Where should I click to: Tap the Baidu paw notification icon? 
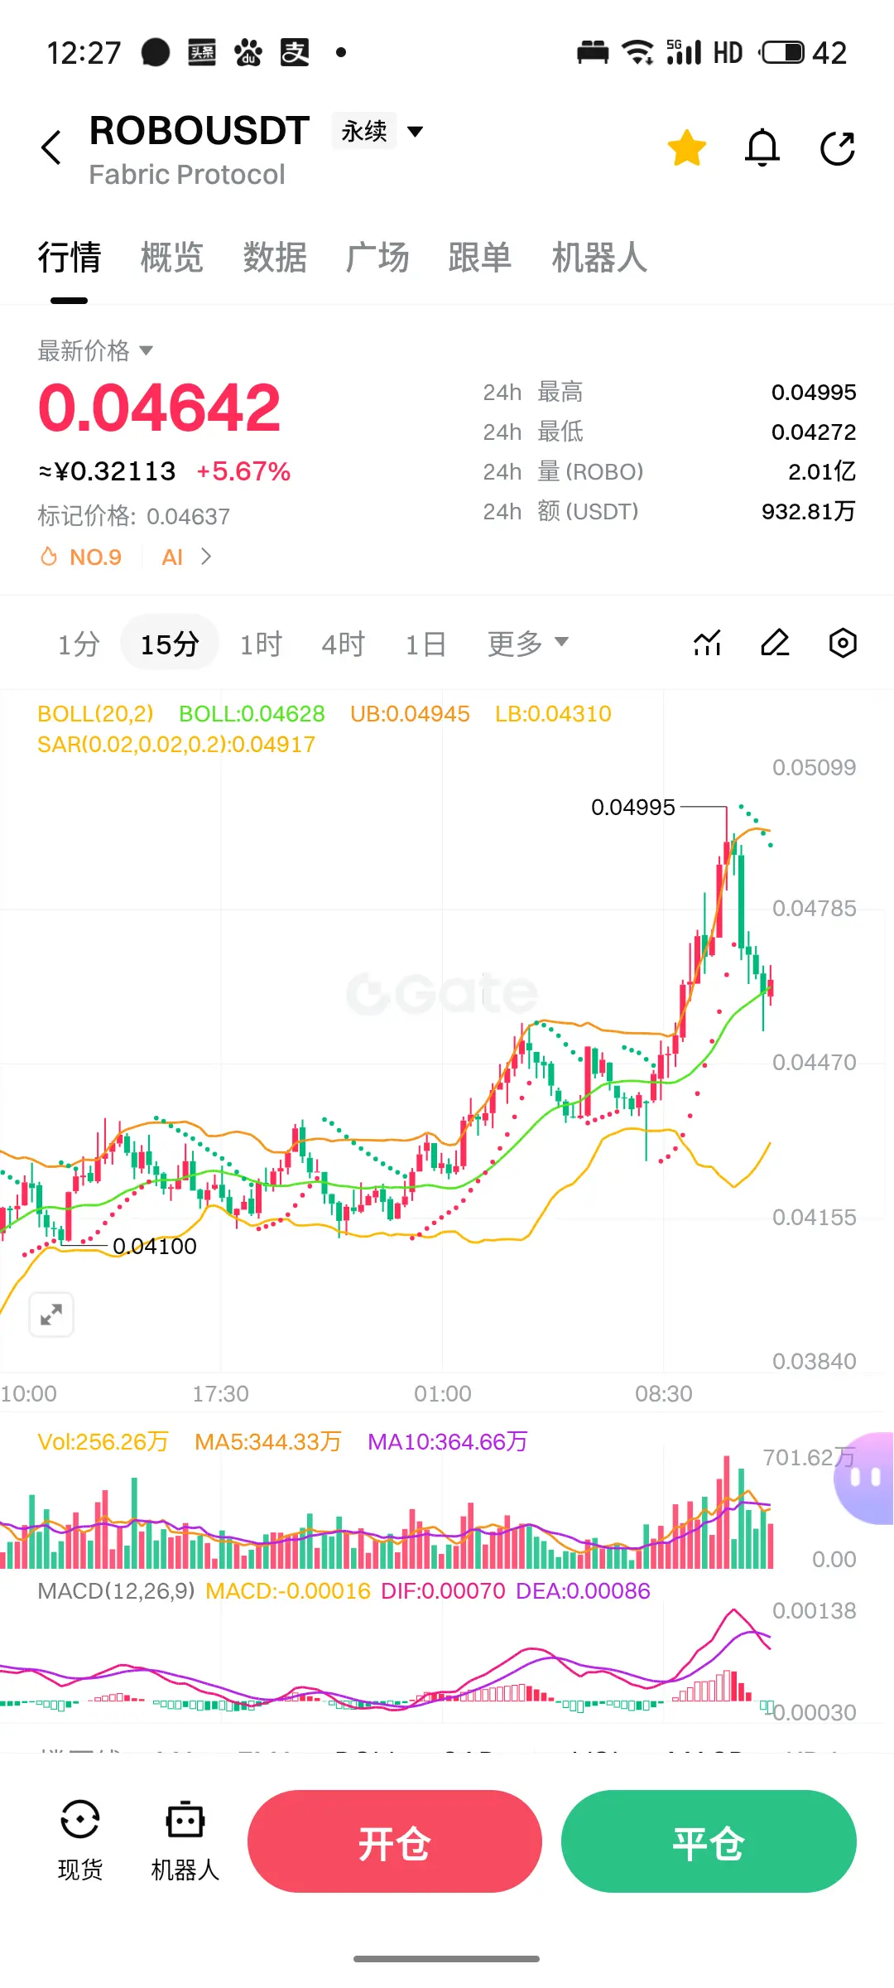248,53
